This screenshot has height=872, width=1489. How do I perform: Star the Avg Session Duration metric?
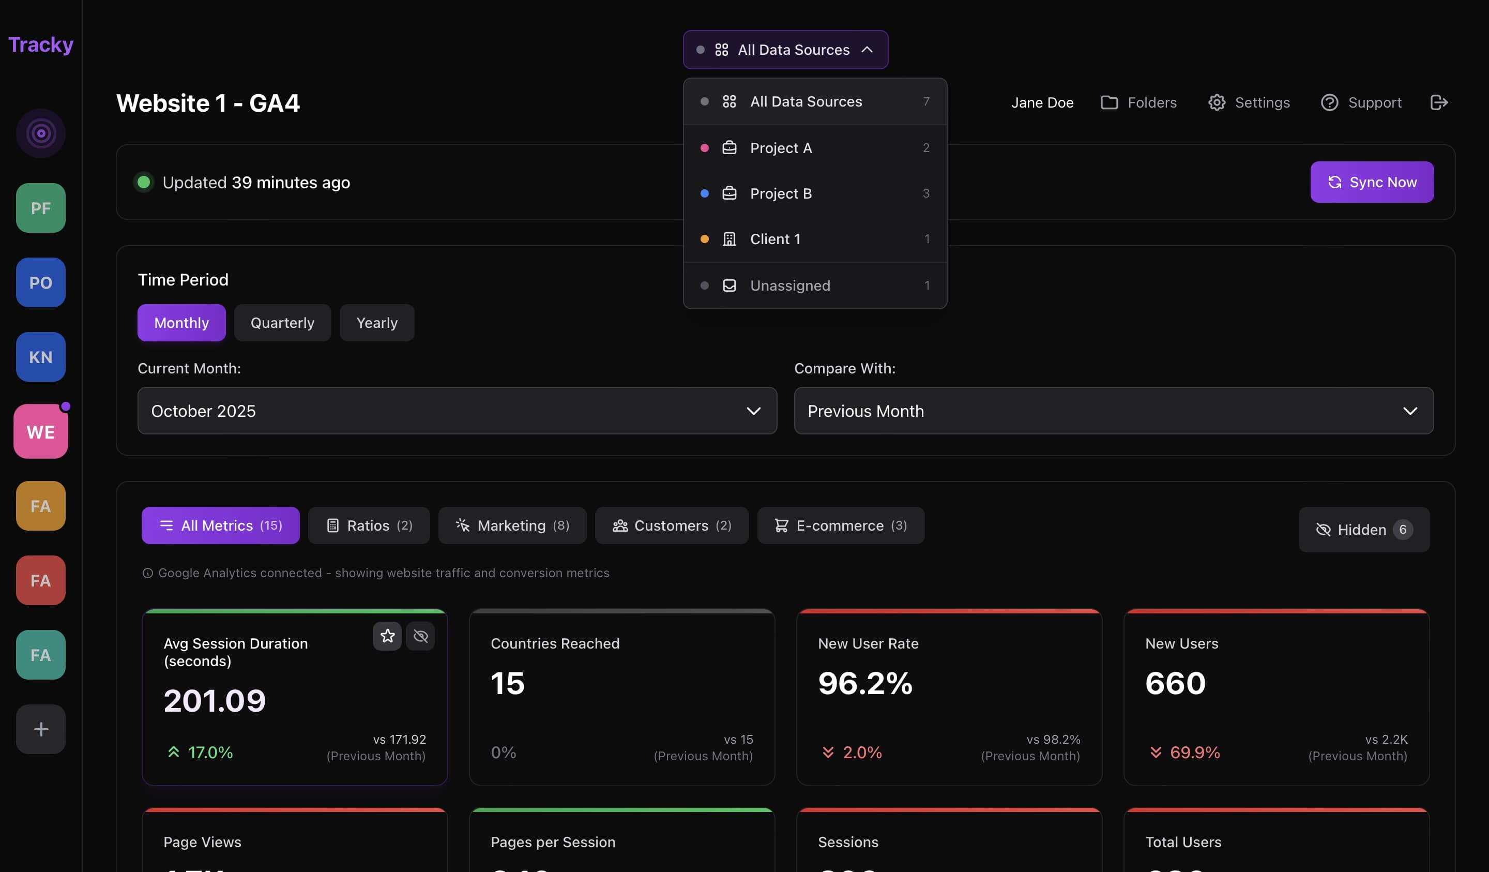tap(387, 636)
